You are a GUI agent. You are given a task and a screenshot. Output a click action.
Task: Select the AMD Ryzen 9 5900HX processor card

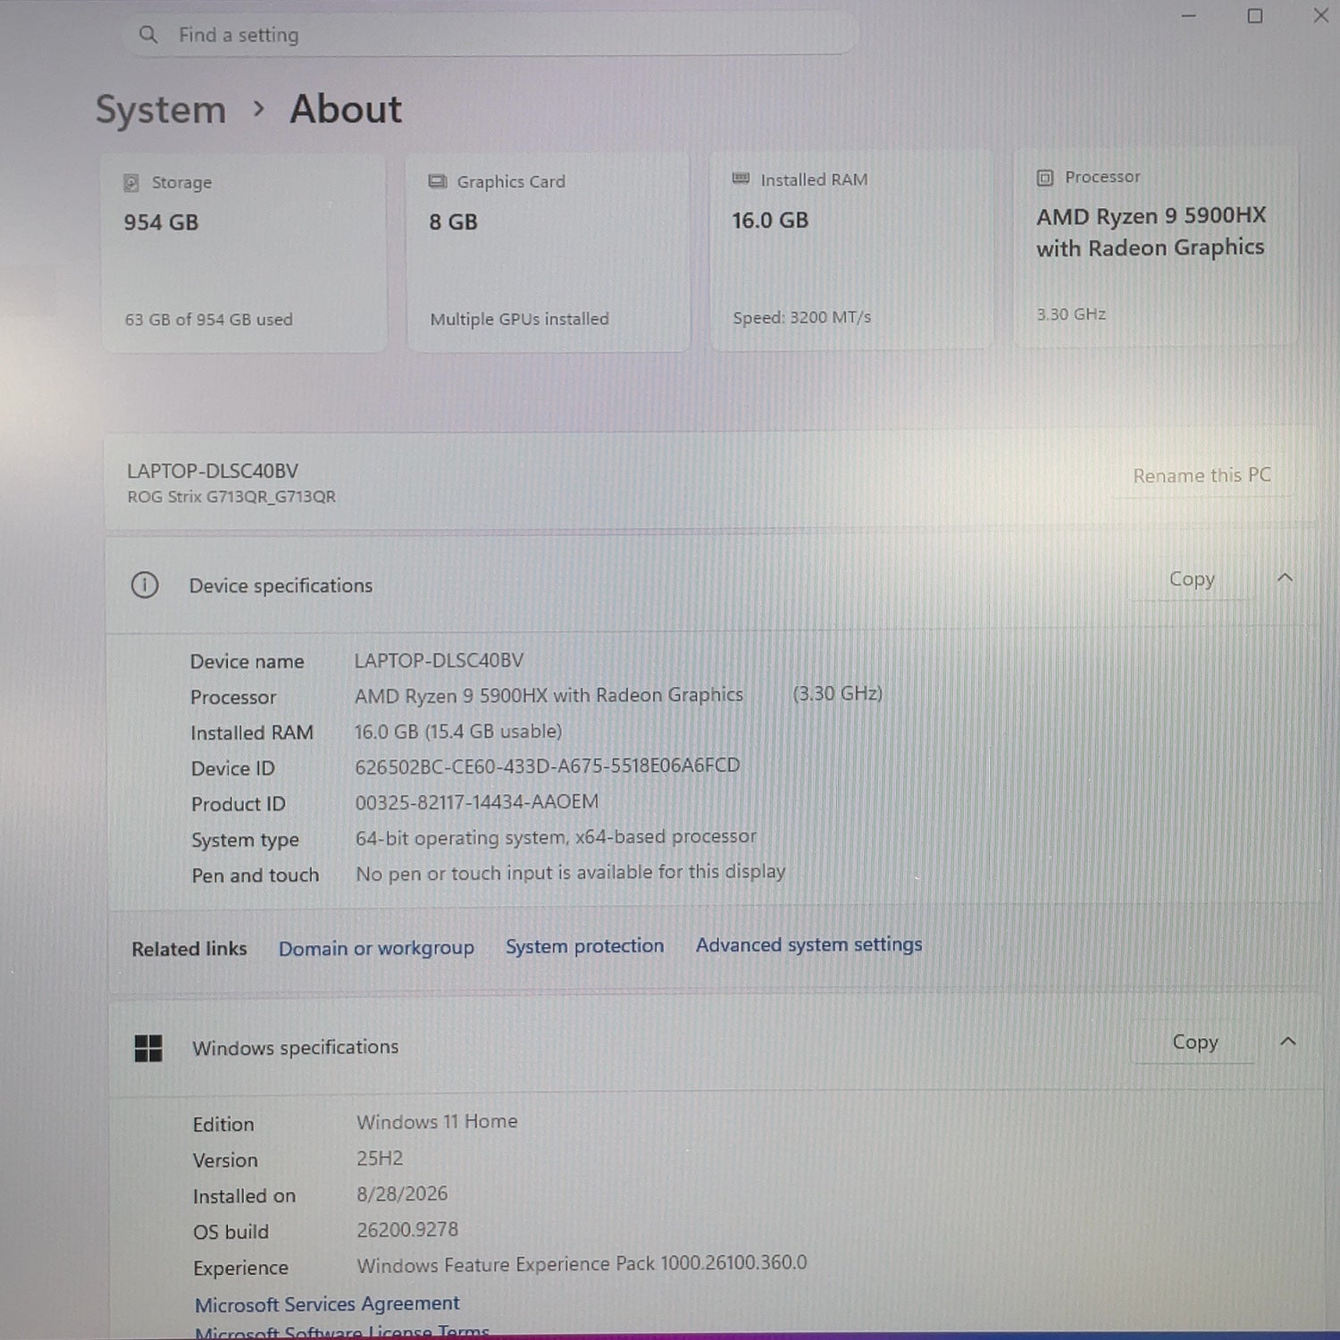1155,247
